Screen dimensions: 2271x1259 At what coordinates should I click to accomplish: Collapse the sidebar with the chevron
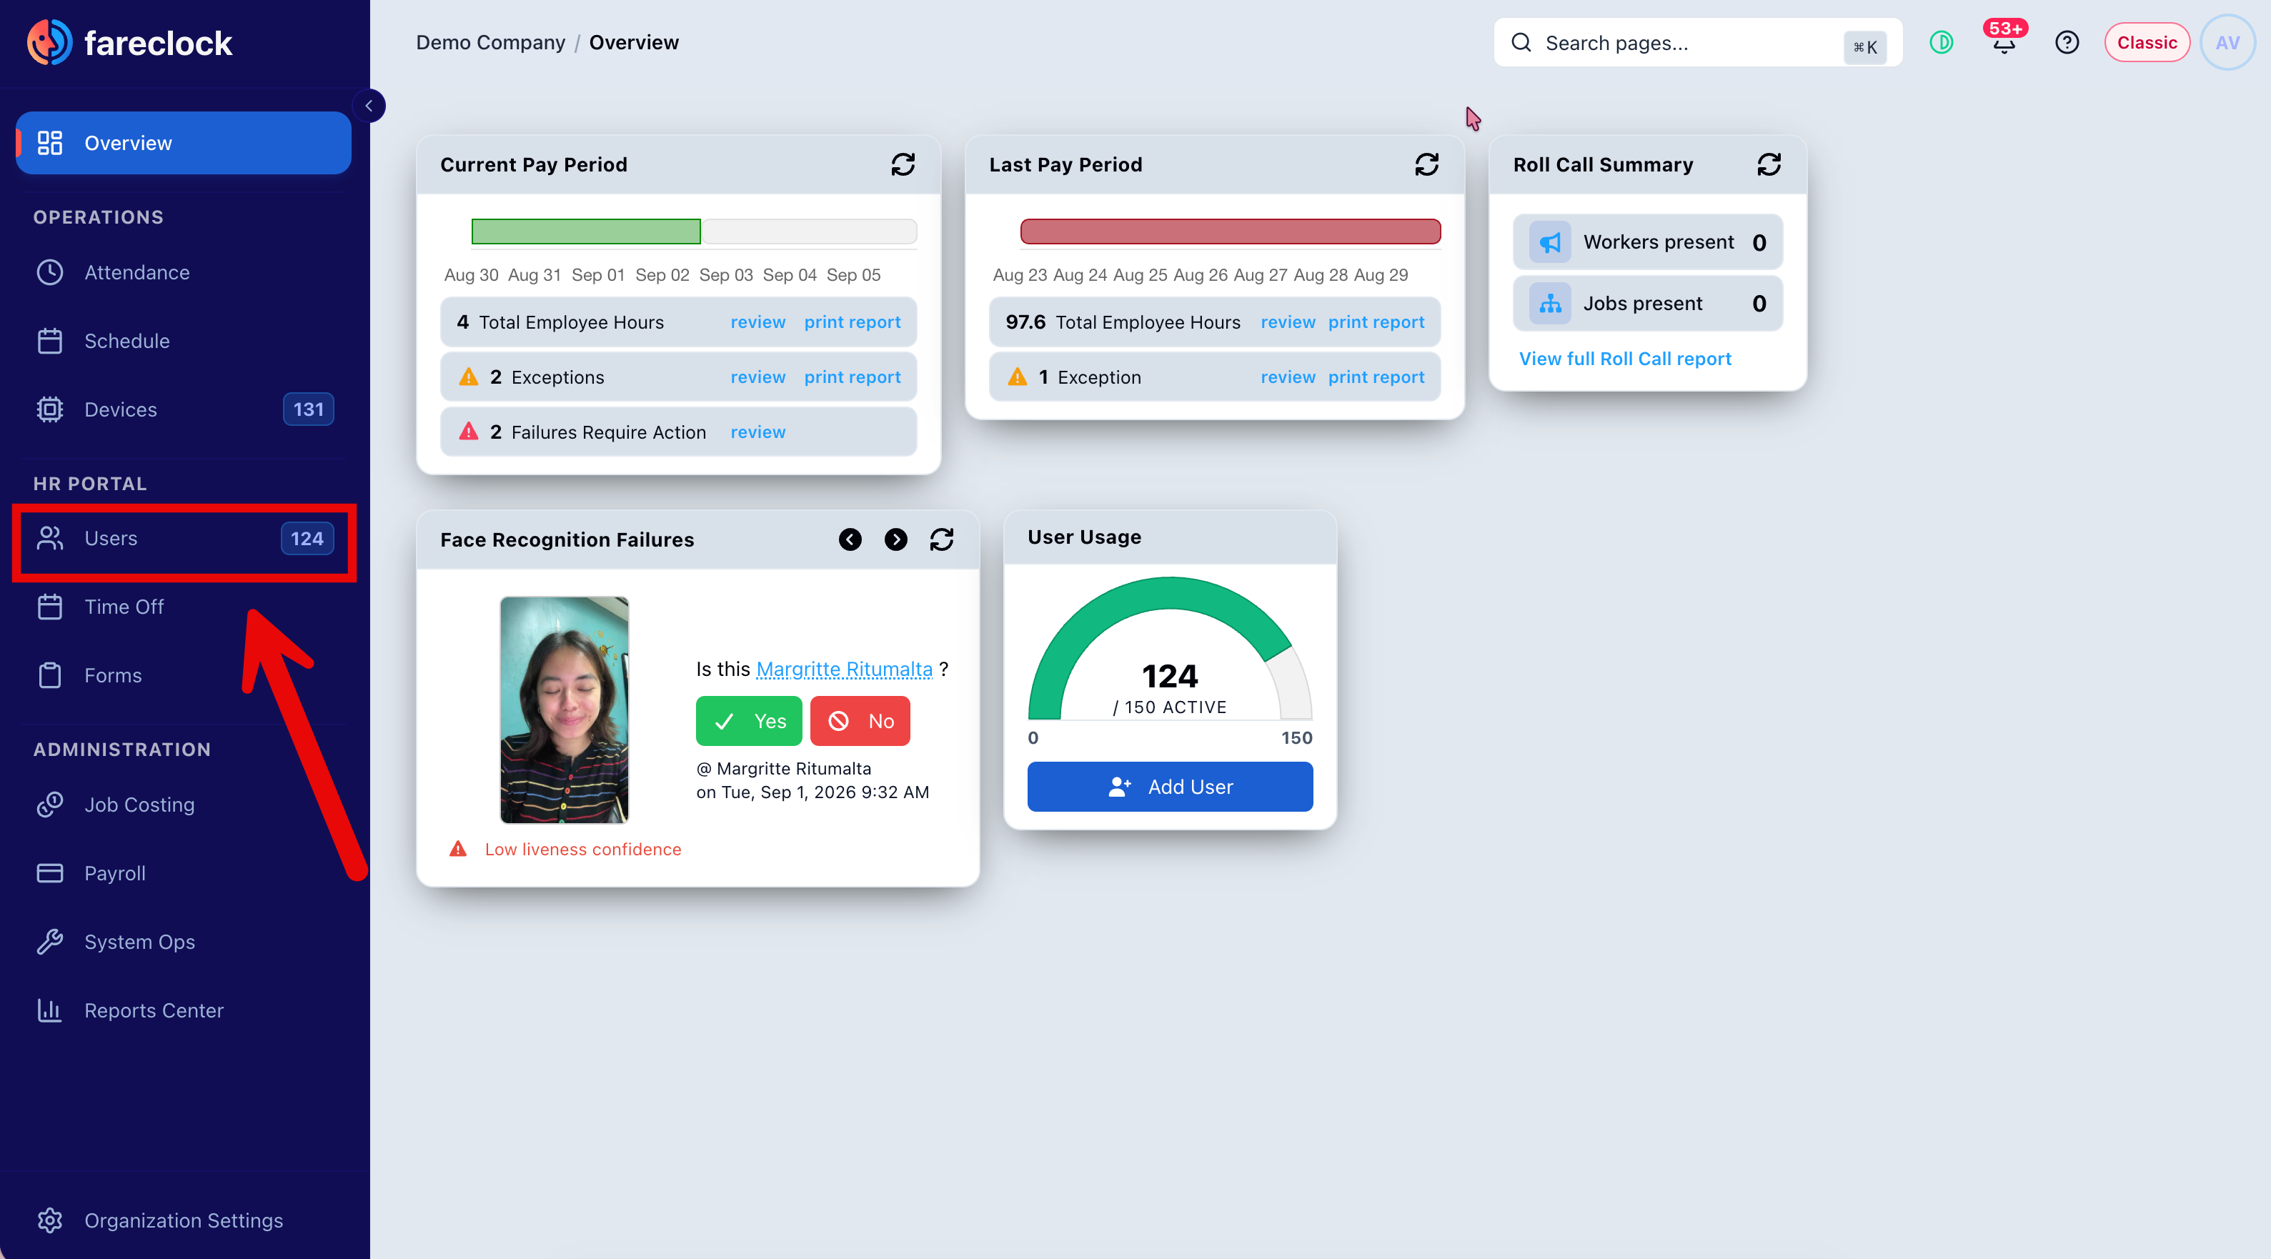(369, 106)
